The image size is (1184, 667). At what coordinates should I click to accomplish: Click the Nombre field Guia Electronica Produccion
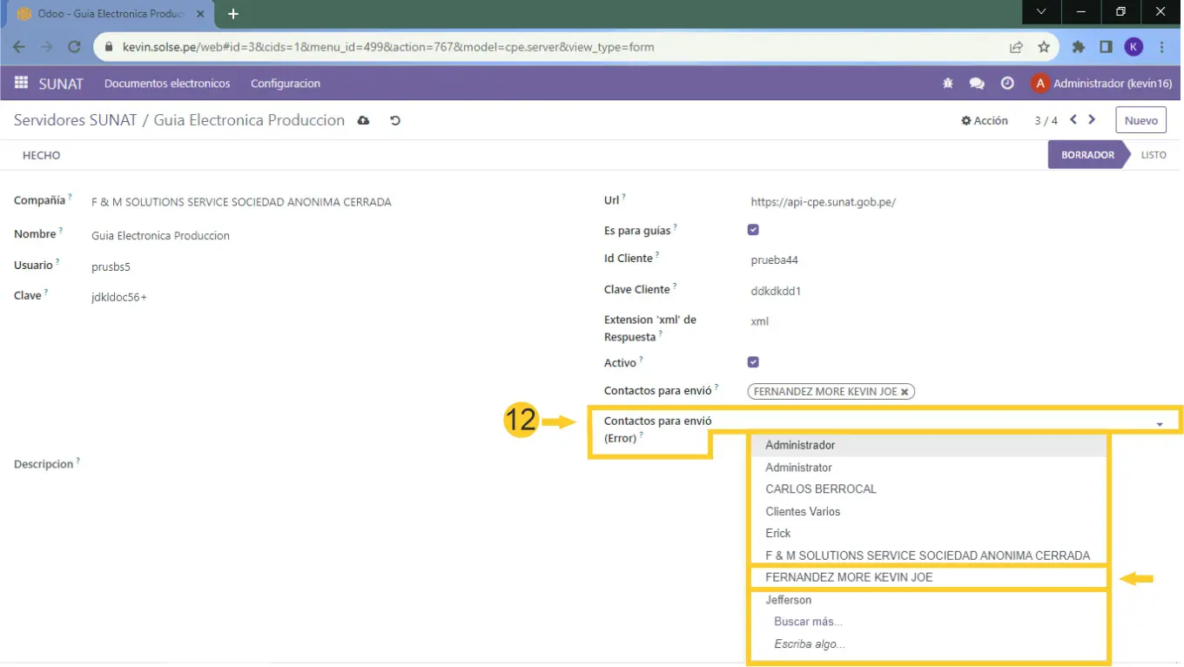[x=160, y=236]
